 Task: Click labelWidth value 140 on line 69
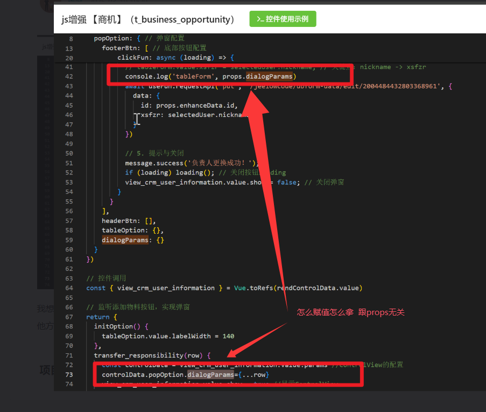228,336
